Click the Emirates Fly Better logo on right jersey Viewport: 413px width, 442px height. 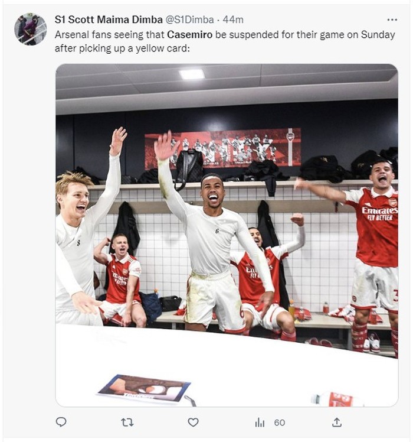(379, 213)
